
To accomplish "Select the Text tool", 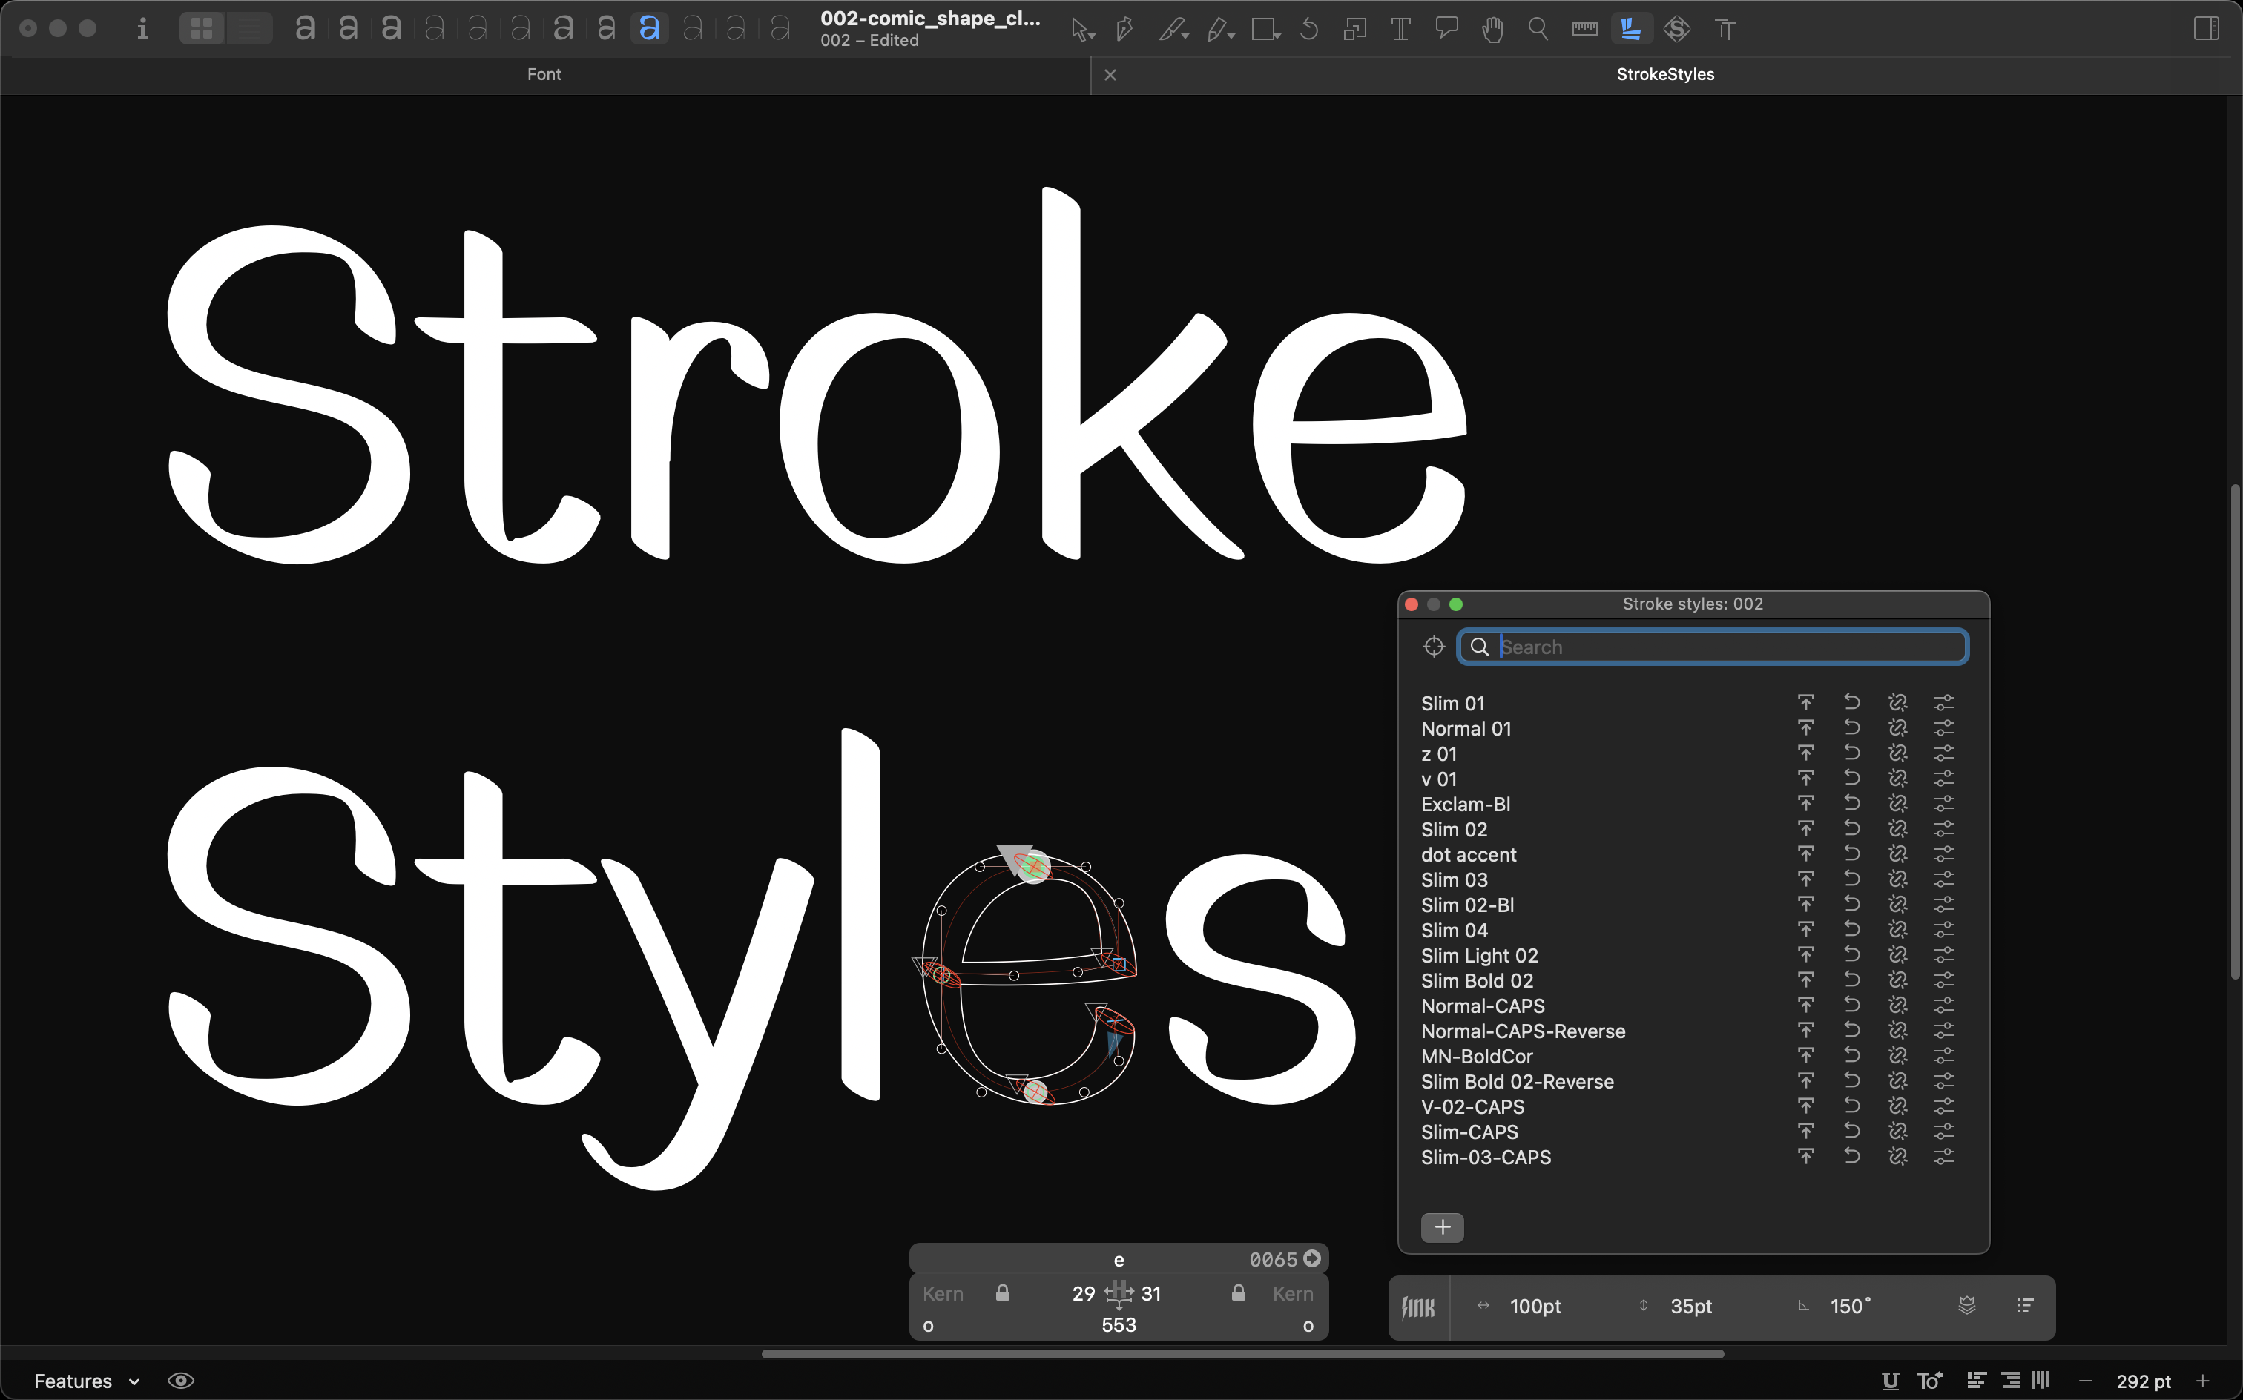I will pos(1400,30).
